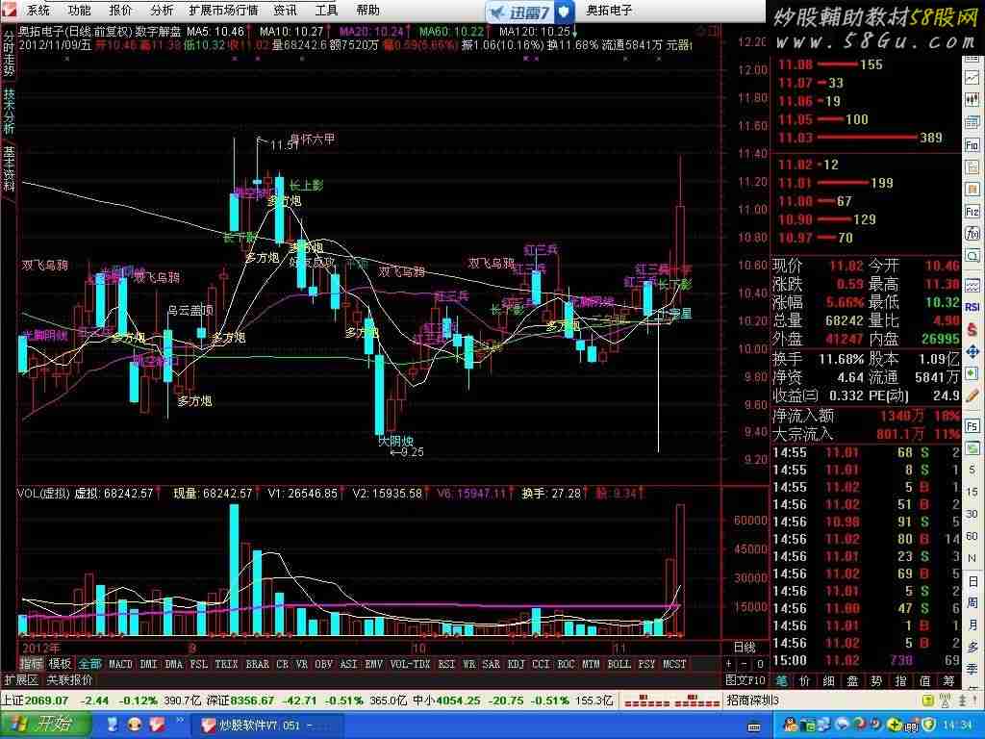Open the 扩展市场行情 menu

pos(223,10)
